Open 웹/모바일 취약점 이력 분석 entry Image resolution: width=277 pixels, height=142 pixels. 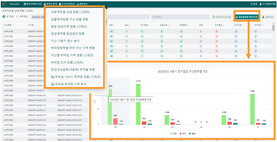coord(69,84)
